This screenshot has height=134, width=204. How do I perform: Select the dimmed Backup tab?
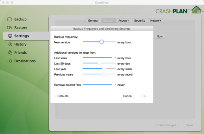[x=108, y=21]
